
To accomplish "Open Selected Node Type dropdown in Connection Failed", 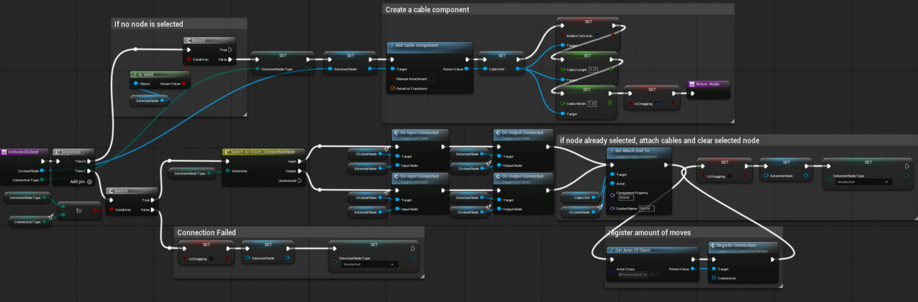I will click(x=370, y=264).
